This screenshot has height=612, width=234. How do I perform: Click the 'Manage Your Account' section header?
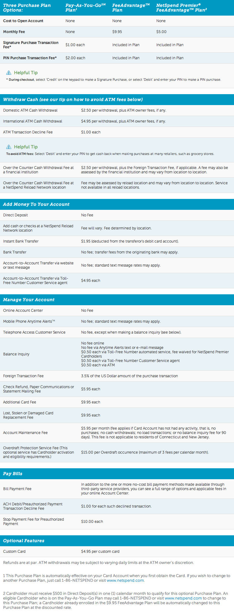117,300
